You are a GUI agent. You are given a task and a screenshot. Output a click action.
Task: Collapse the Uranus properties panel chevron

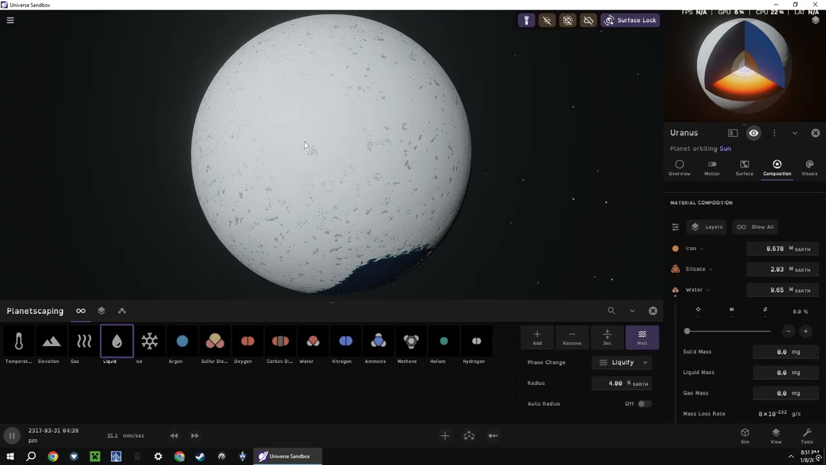point(795,133)
